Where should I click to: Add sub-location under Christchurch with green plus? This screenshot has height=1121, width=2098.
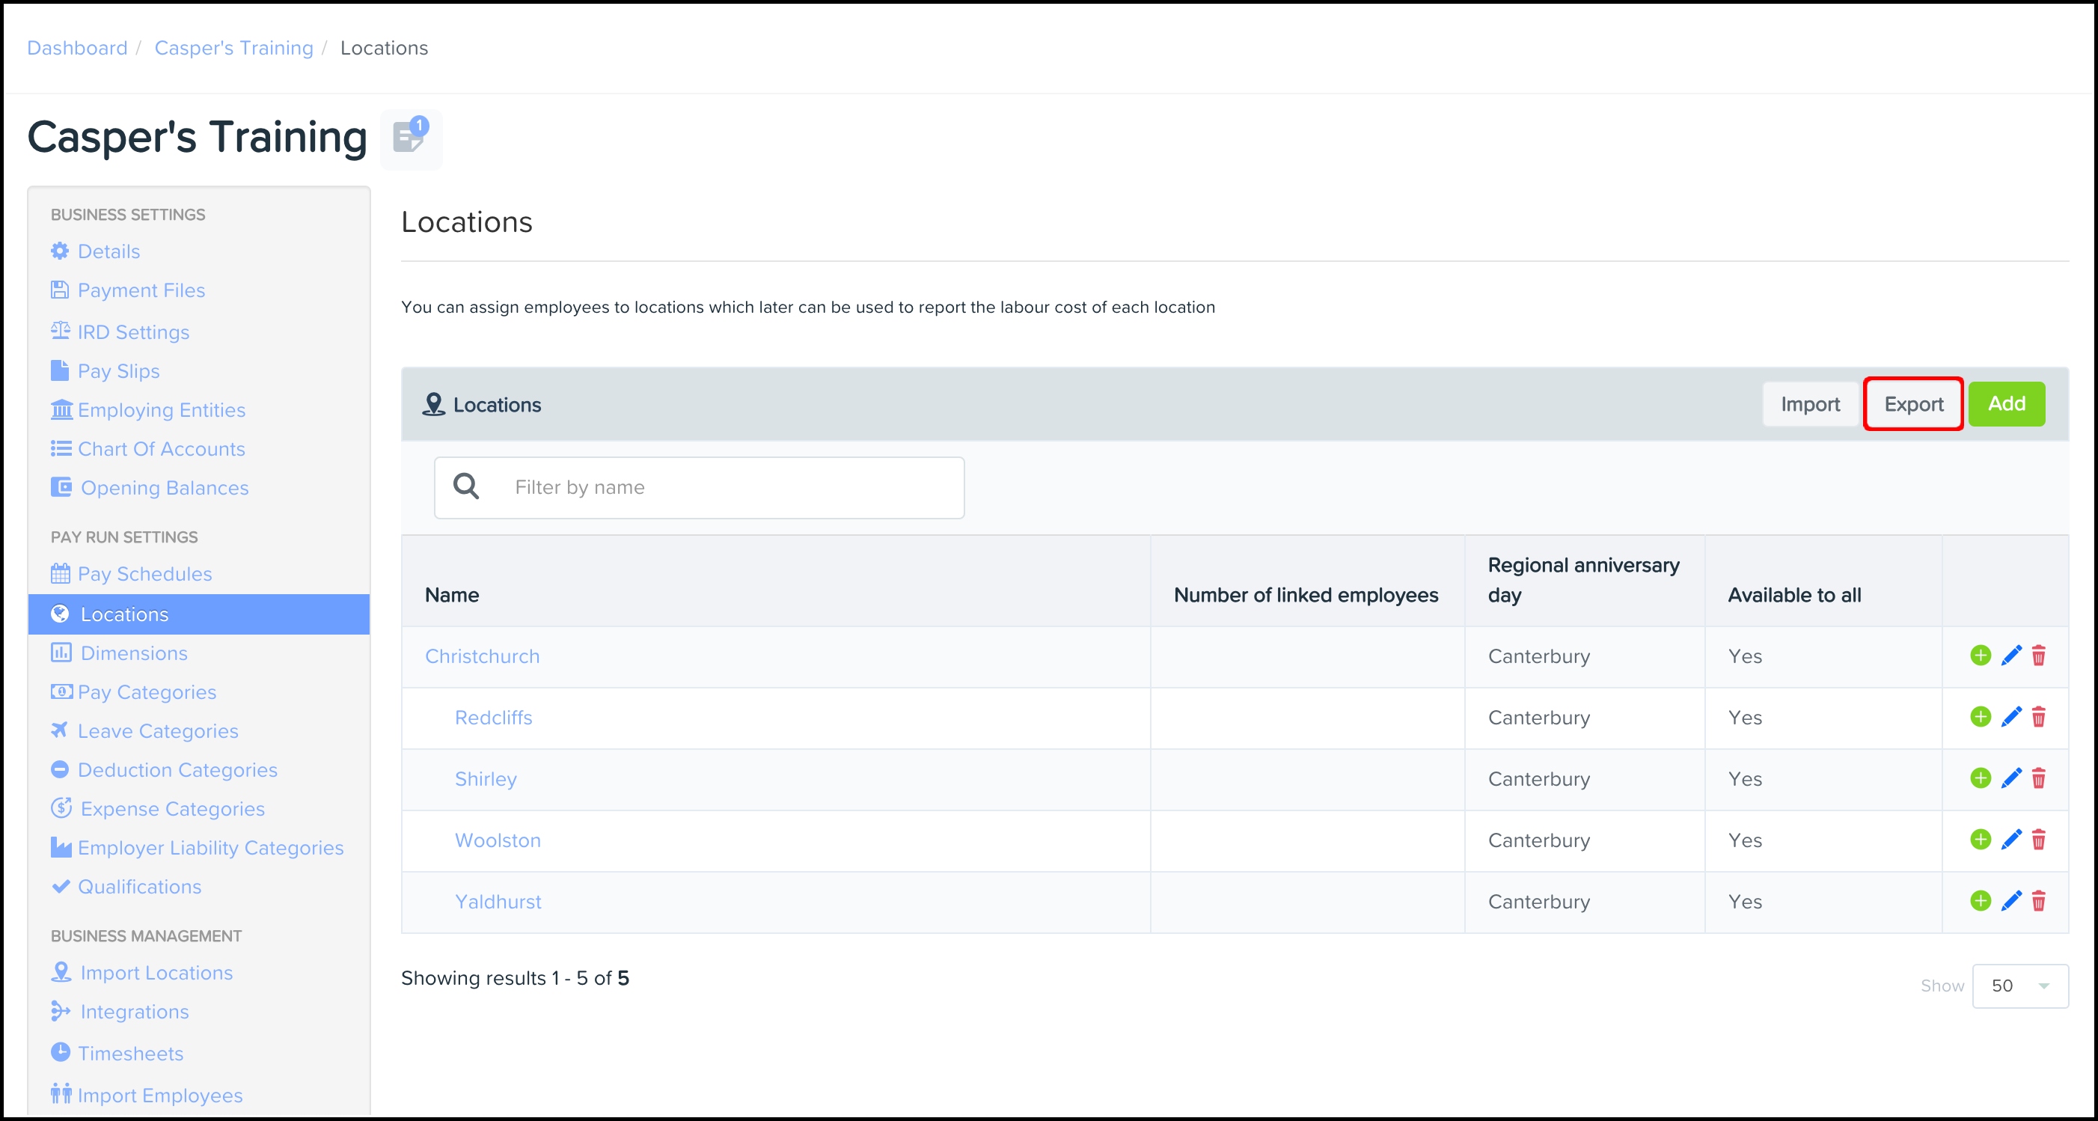click(x=1980, y=655)
